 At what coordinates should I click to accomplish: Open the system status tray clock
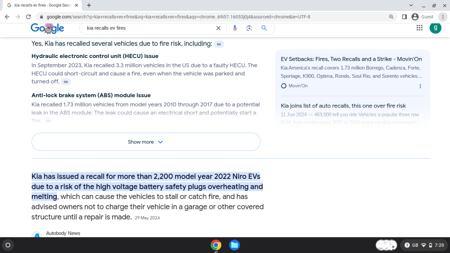[439, 245]
